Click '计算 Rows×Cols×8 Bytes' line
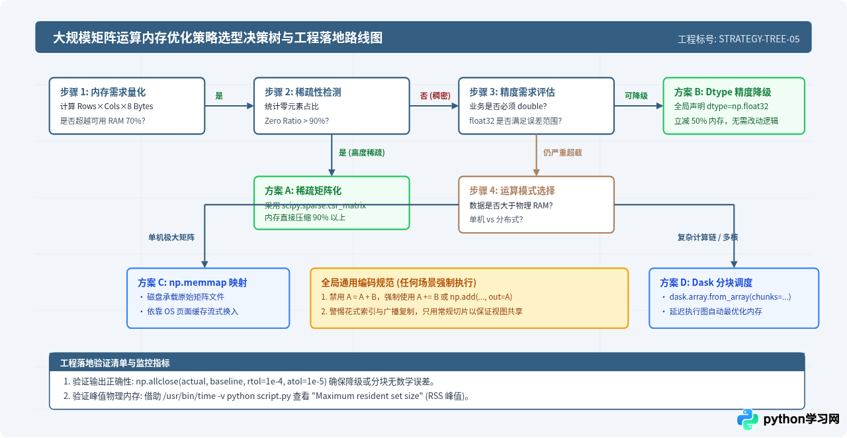Image resolution: width=847 pixels, height=438 pixels. pos(107,107)
